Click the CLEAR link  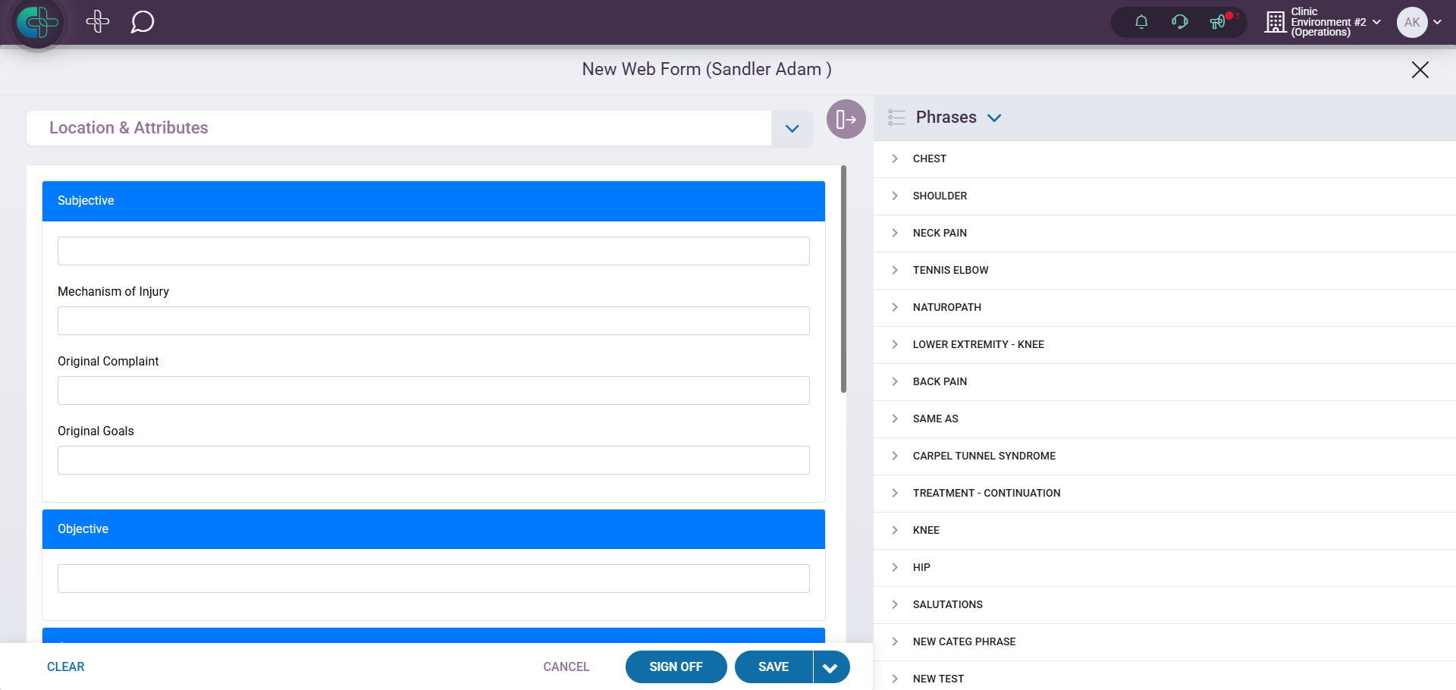tap(66, 667)
